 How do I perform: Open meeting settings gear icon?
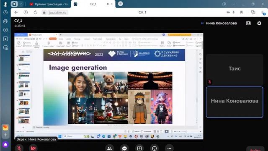(x=259, y=23)
